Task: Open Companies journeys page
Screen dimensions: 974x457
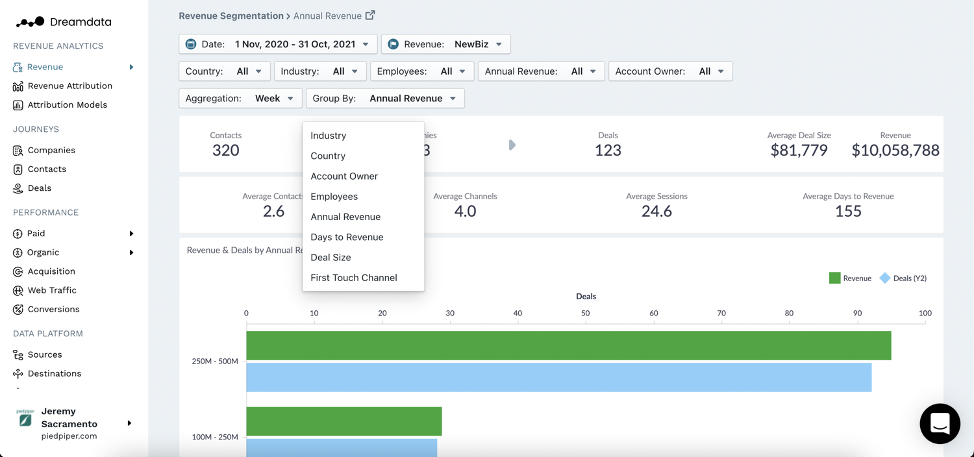Action: [x=51, y=150]
